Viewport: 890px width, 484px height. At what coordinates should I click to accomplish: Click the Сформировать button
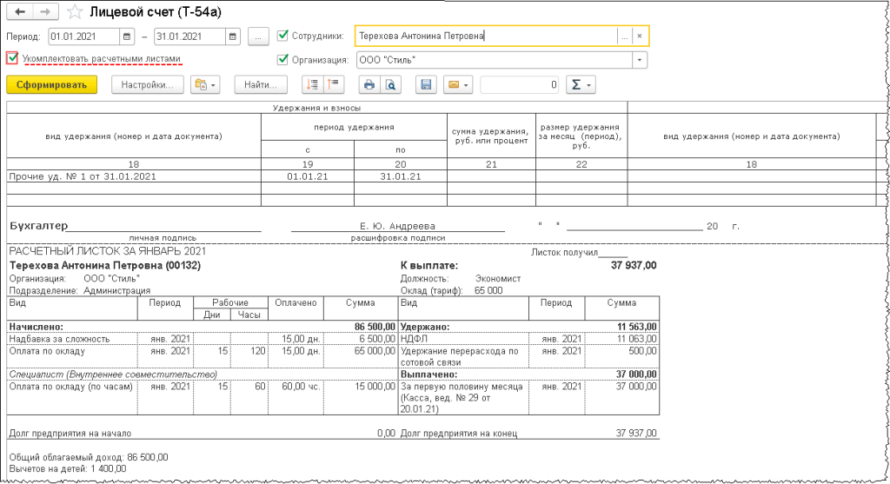pos(51,84)
